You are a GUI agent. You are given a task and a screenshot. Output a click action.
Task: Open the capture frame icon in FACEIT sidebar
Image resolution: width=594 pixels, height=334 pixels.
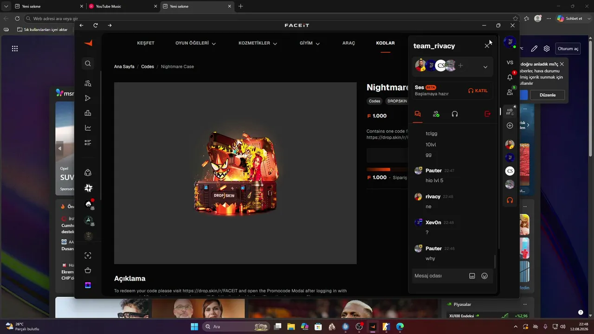88,256
